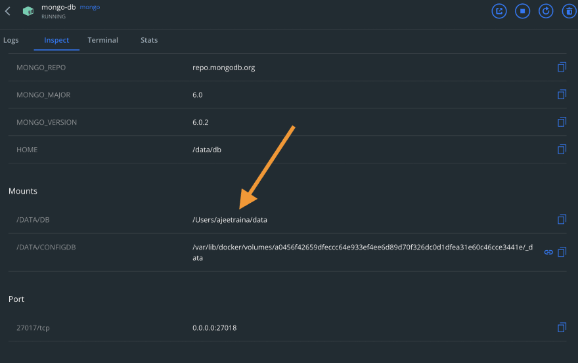Click the MONGO_VERSION label
Viewport: 578px width, 363px height.
point(47,122)
